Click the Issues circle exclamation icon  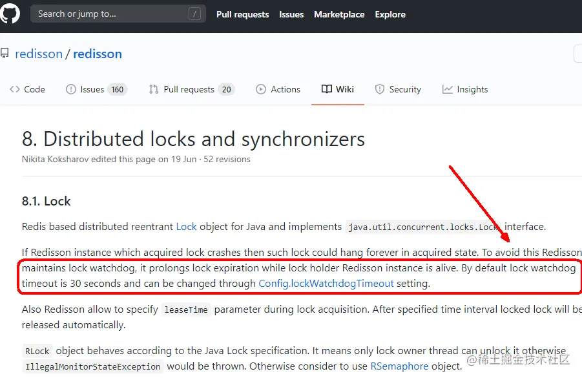point(71,89)
